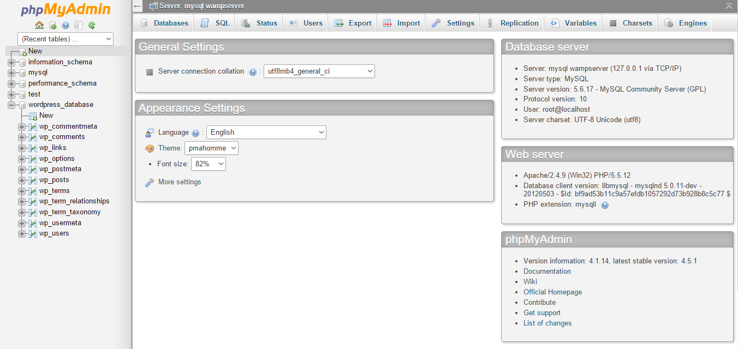This screenshot has height=349, width=738.
Task: Click the Get support link
Action: point(542,313)
